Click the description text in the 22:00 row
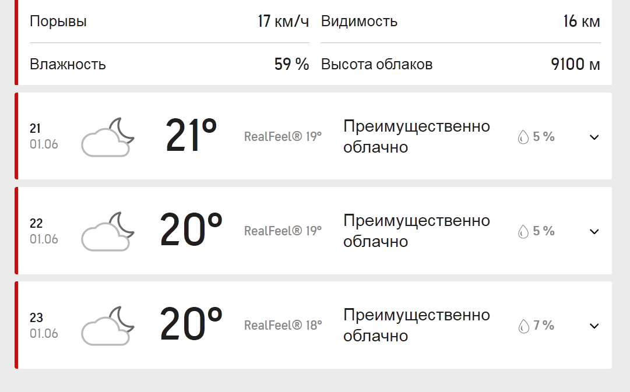The width and height of the screenshot is (630, 392). pos(416,231)
